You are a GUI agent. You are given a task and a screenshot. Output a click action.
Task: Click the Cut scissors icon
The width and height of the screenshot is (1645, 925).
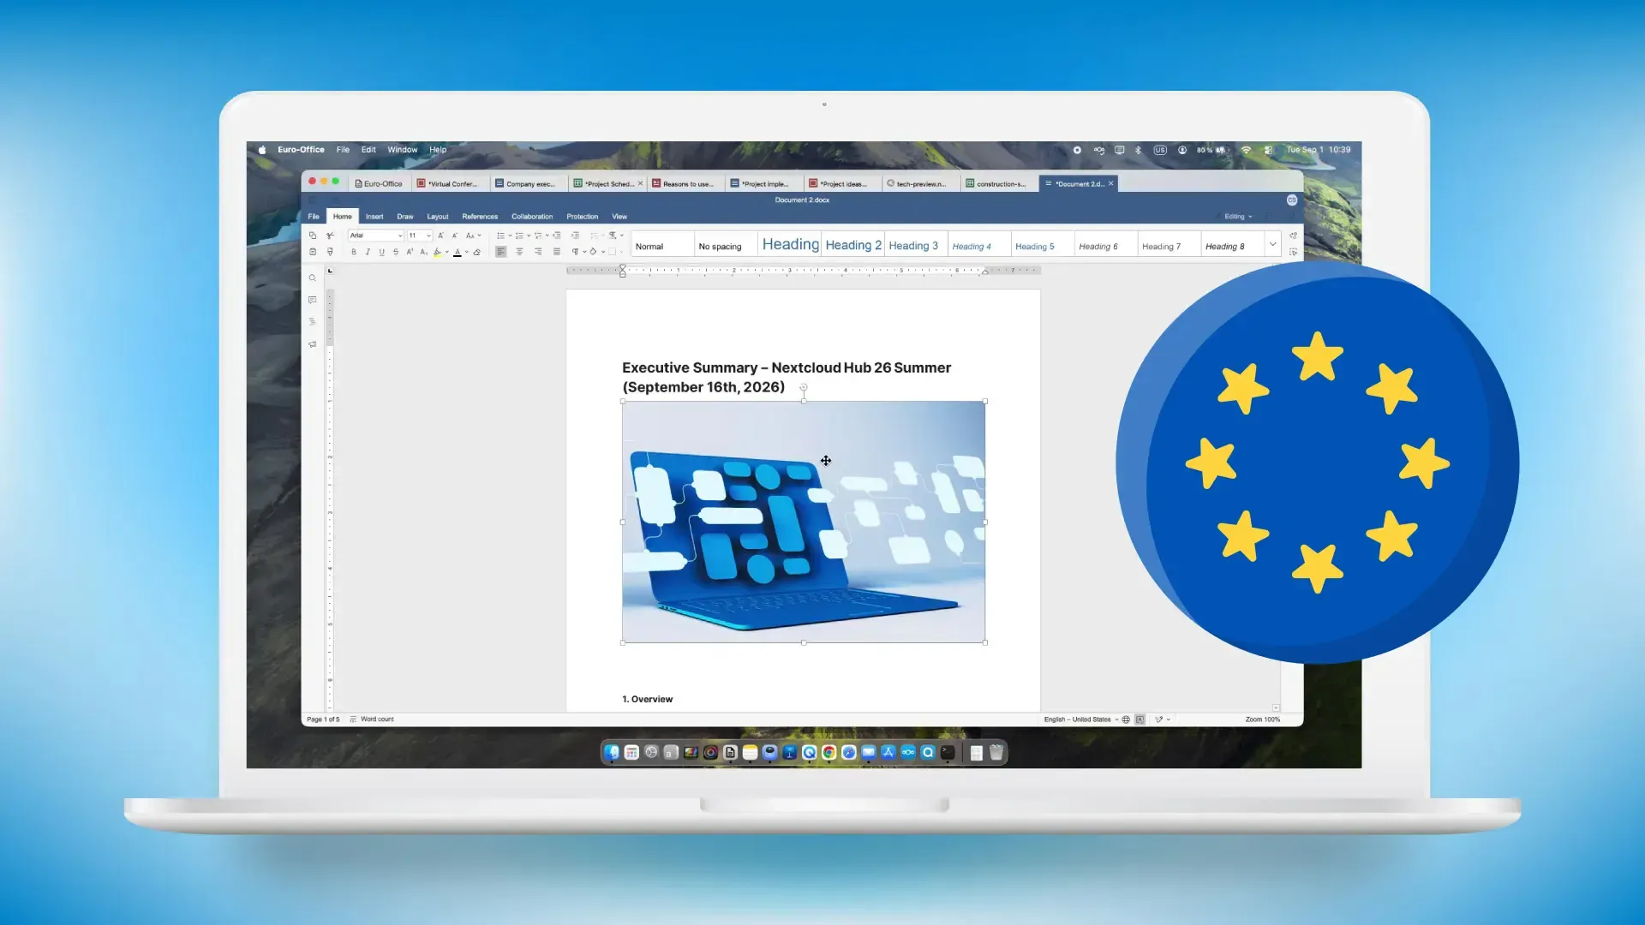tap(330, 236)
